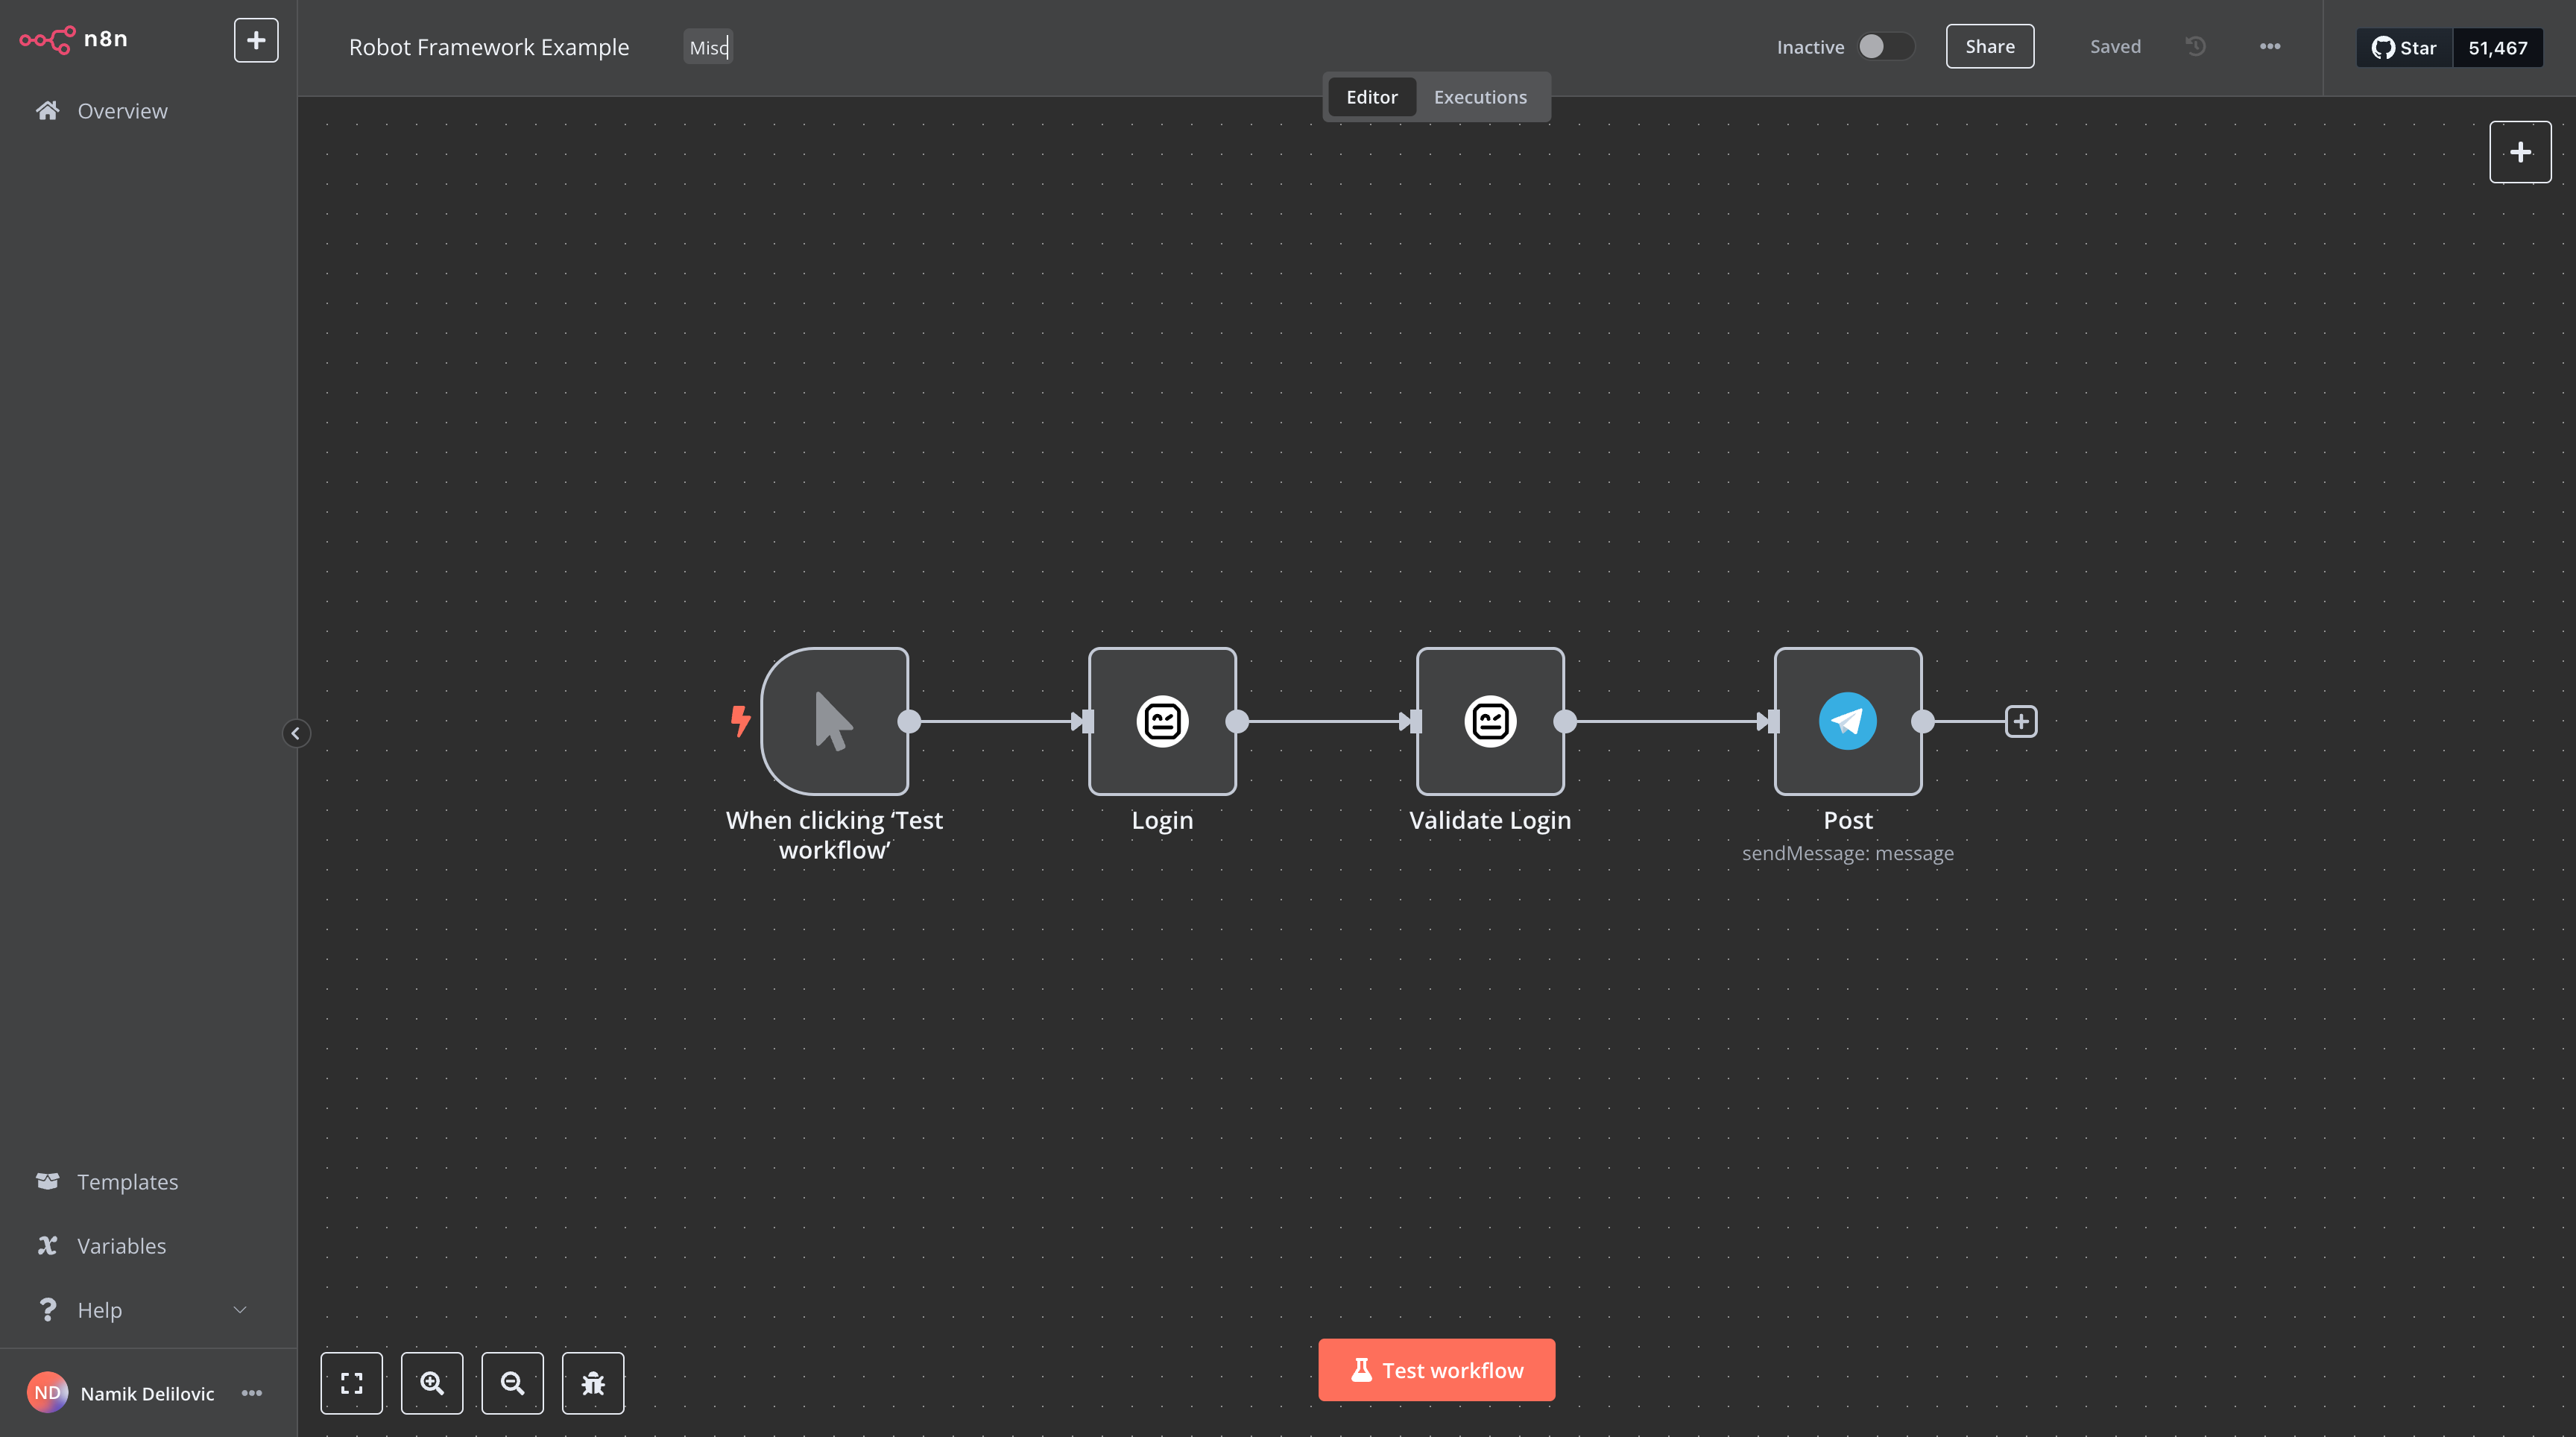Viewport: 2576px width, 1437px height.
Task: Open the Validate Login node
Action: [1490, 721]
